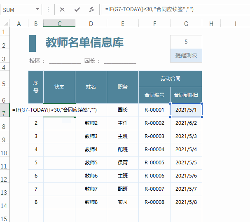Expand the Name Box dropdown arrow
The height and width of the screenshot is (222, 250).
[38, 9]
